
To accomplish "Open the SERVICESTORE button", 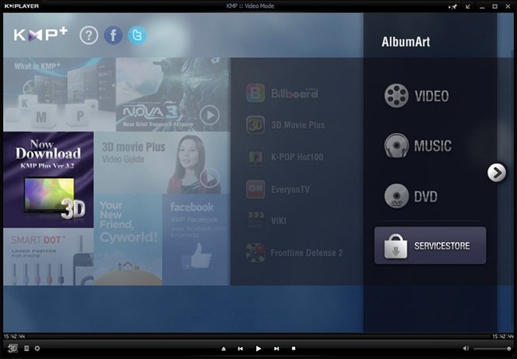I will click(x=430, y=245).
